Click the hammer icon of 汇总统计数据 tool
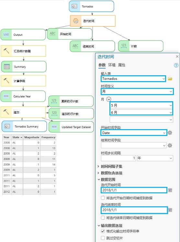Screen dimensions: 180x242 click(6, 51)
